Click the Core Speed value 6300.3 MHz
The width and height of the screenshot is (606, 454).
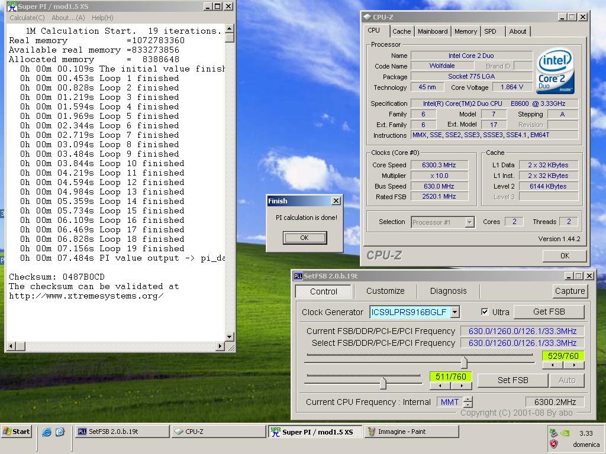pyautogui.click(x=439, y=165)
